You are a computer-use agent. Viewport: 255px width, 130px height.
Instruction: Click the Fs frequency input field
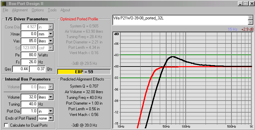pyautogui.click(x=29, y=62)
